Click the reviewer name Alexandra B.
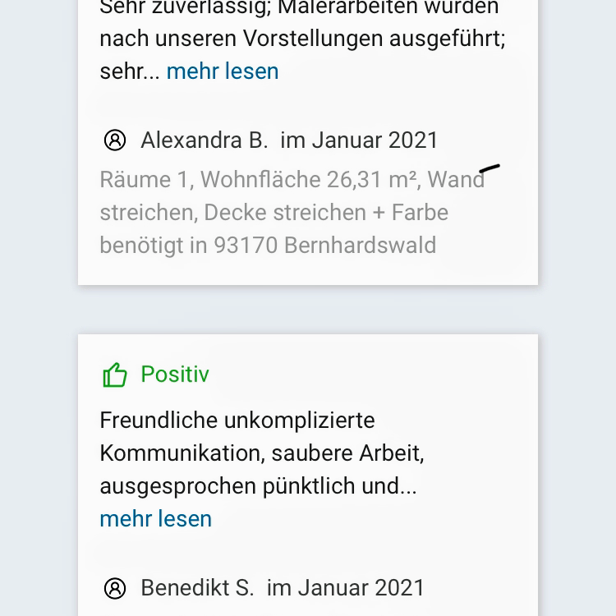 (205, 140)
